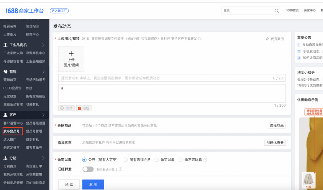Click the 选择商品 button
The width and height of the screenshot is (323, 190).
(276, 125)
